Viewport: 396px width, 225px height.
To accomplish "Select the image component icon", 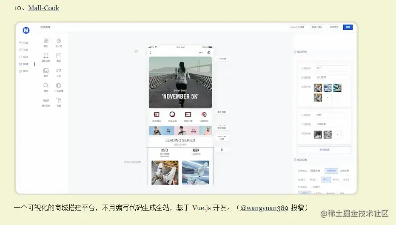I will 46,70.
